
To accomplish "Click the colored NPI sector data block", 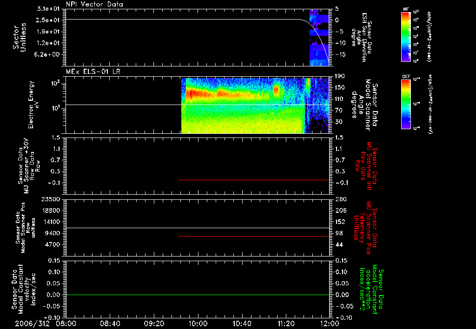I will (x=319, y=38).
